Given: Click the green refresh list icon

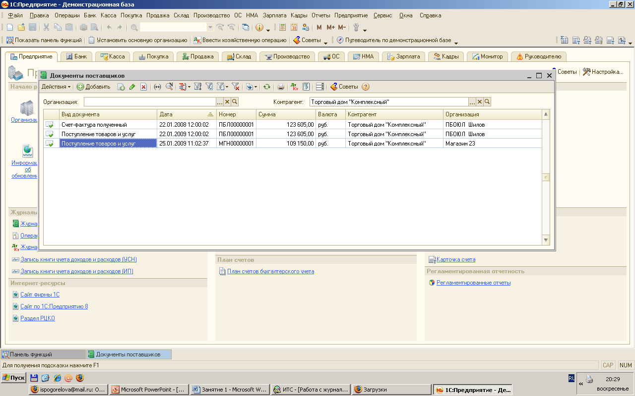Looking at the screenshot, I should pos(266,87).
